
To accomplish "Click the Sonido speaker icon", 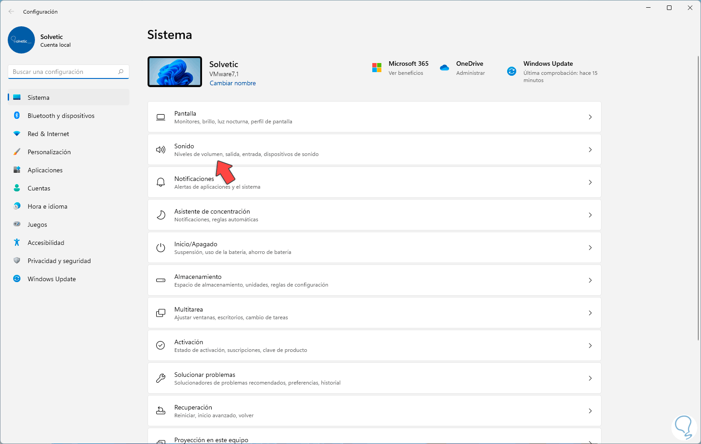I will click(161, 150).
